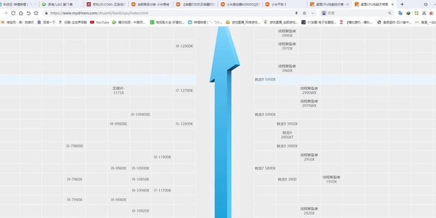The image size is (436, 218).
Task: Switch to the 家有儿女2 第71集 tab
Action: coord(62,4)
